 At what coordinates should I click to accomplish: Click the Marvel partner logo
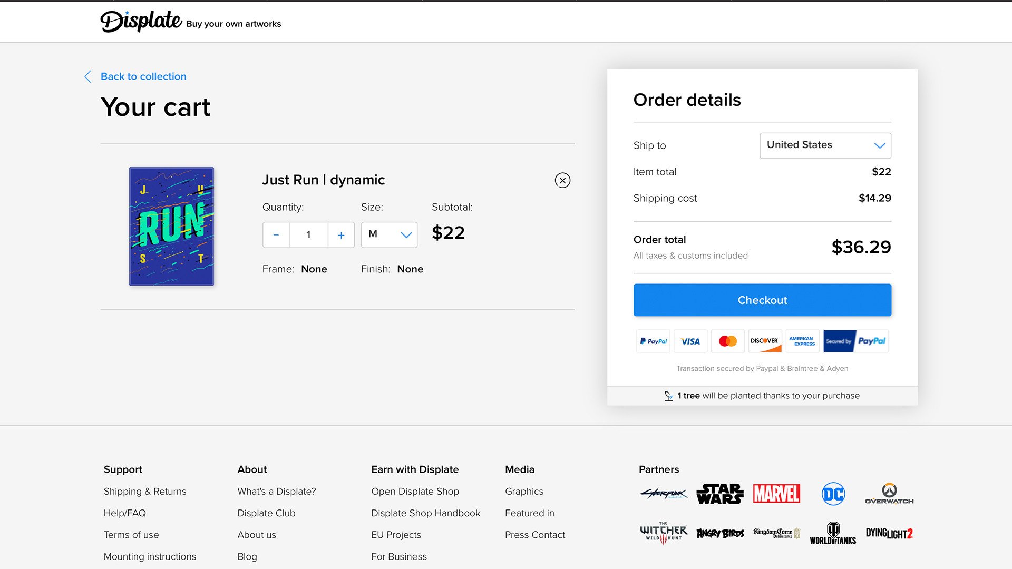coord(776,494)
